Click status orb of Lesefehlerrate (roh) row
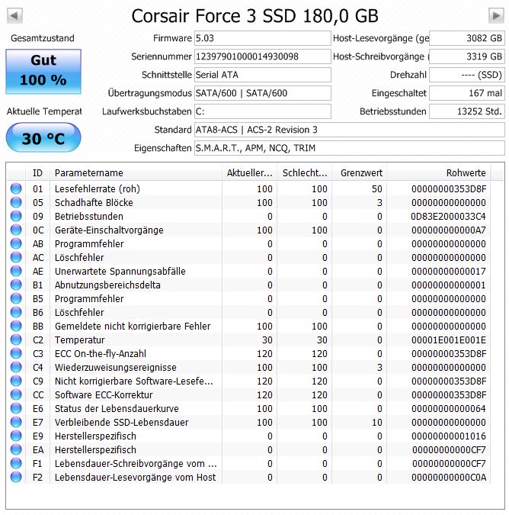The width and height of the screenshot is (509, 515). [16, 188]
